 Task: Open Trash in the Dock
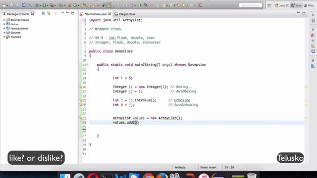pos(252,175)
